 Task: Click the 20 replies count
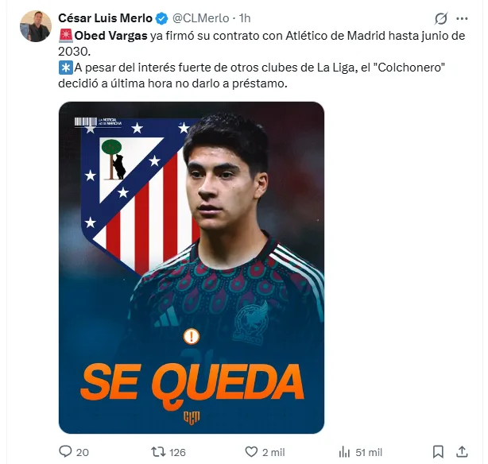click(83, 453)
